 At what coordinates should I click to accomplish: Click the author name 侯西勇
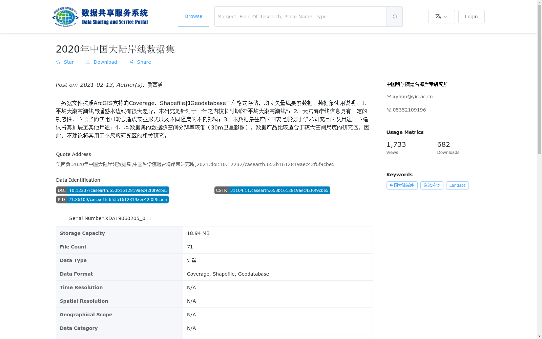155,85
